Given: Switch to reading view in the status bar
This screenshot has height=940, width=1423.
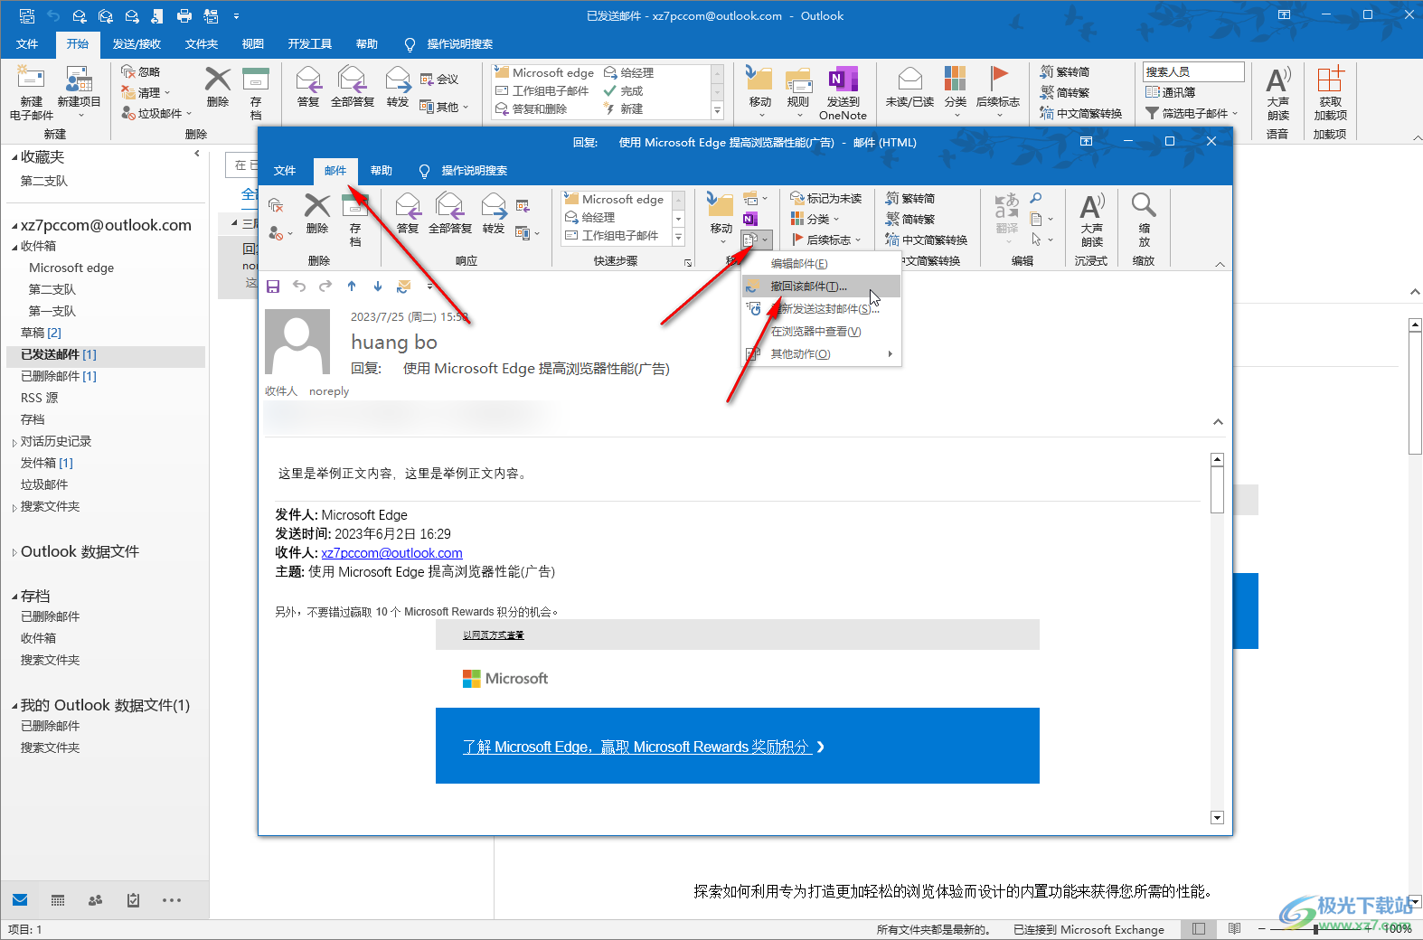Looking at the screenshot, I should (x=1235, y=929).
